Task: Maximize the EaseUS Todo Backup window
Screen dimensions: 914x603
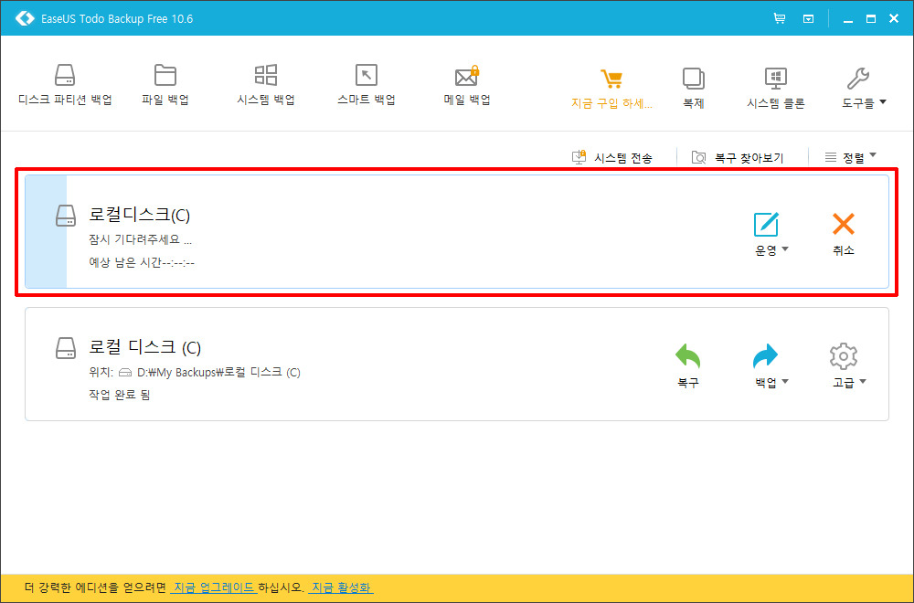Action: tap(871, 18)
